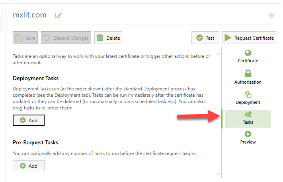This screenshot has width=283, height=182.
Task: Switch to the Certificate tab
Action: click(x=248, y=56)
